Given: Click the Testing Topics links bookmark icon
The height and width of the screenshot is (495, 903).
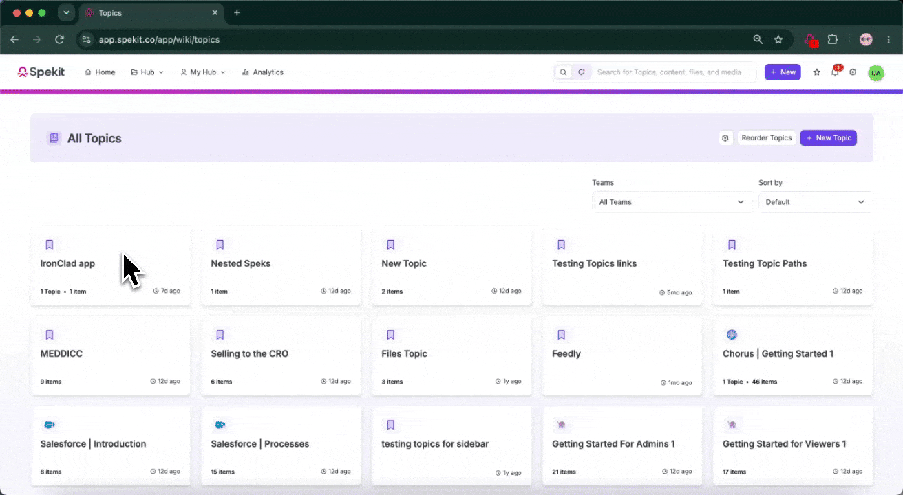Looking at the screenshot, I should point(562,245).
